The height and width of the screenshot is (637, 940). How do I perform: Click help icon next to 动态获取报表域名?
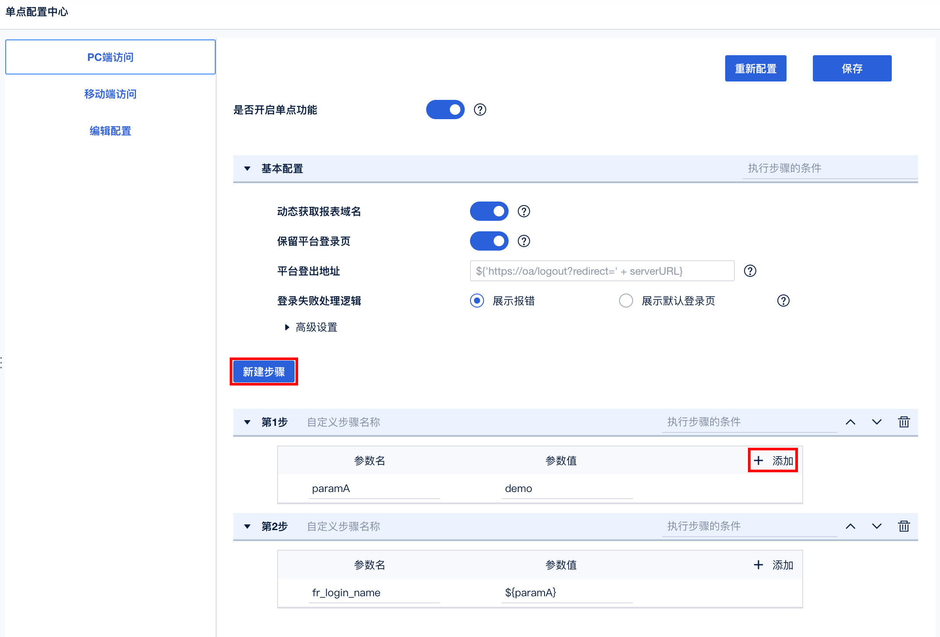pos(524,211)
